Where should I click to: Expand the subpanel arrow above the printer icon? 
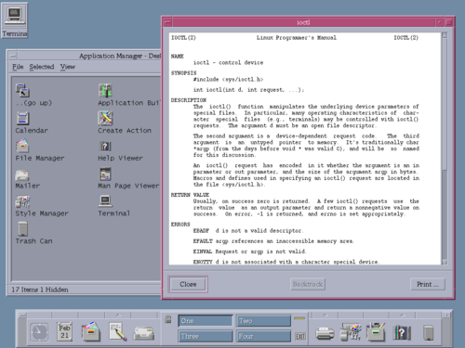(325, 315)
